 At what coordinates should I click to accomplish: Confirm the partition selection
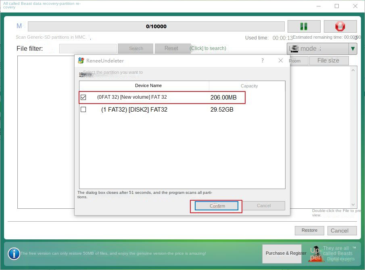217,206
